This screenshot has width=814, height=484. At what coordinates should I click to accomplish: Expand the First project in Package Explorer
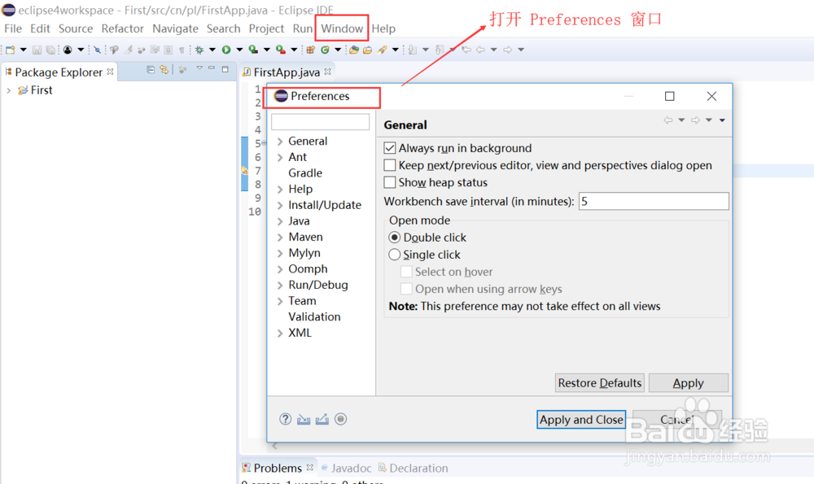point(8,90)
